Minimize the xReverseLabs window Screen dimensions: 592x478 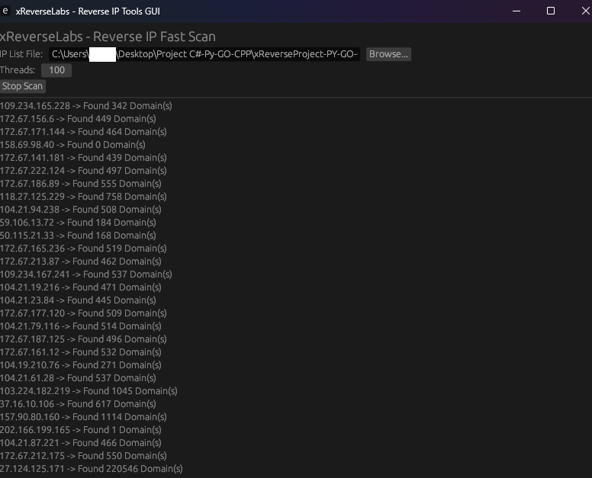516,11
